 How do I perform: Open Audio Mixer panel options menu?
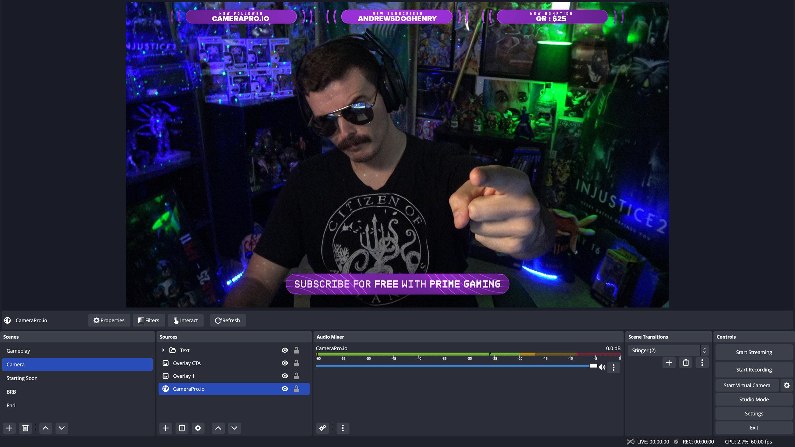tap(342, 428)
